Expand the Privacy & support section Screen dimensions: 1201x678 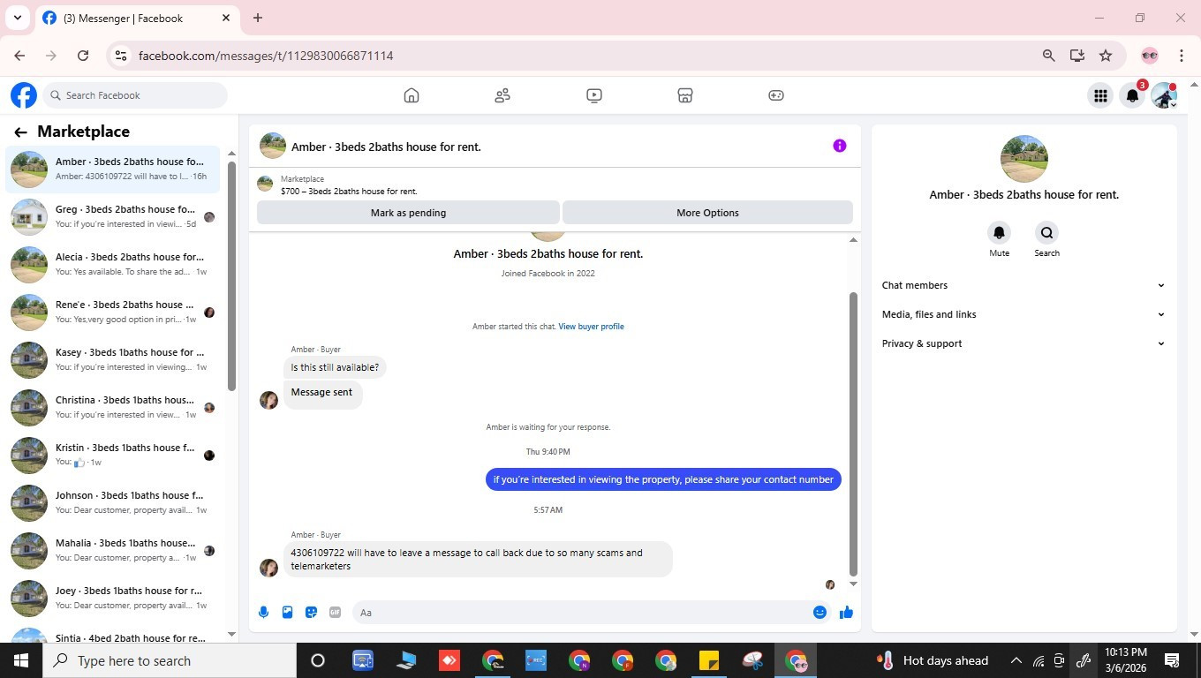[x=1023, y=343]
